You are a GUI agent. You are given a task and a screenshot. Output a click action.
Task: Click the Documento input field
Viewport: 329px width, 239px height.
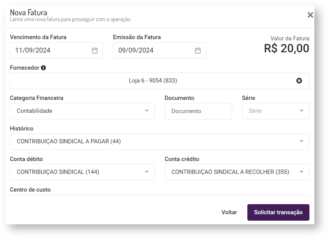[198, 111]
